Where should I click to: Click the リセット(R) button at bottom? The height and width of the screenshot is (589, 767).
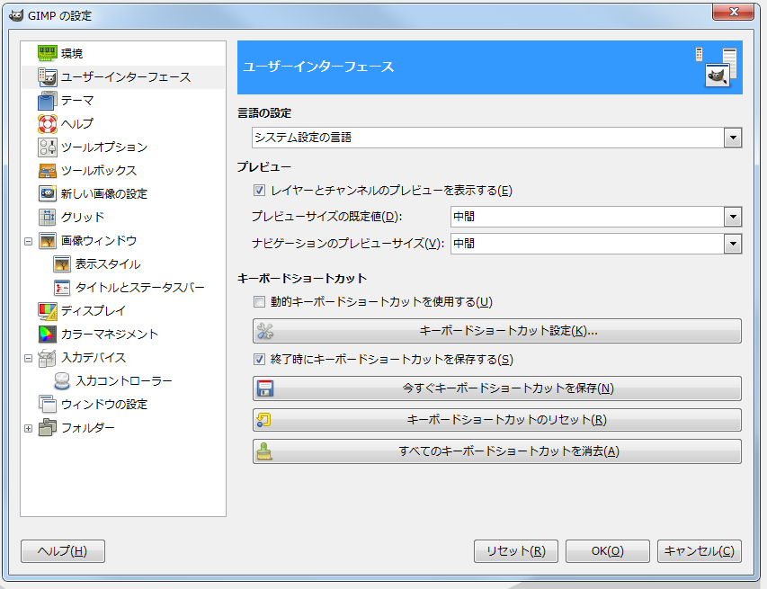tap(516, 551)
